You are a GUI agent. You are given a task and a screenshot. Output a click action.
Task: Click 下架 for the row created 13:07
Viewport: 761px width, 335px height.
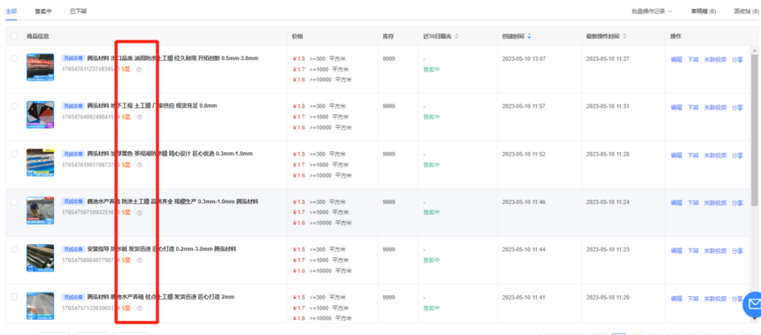click(x=693, y=60)
